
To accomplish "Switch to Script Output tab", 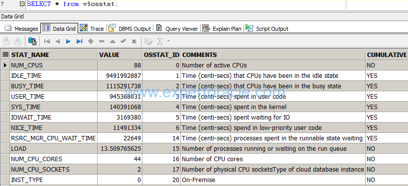I will click(267, 28).
